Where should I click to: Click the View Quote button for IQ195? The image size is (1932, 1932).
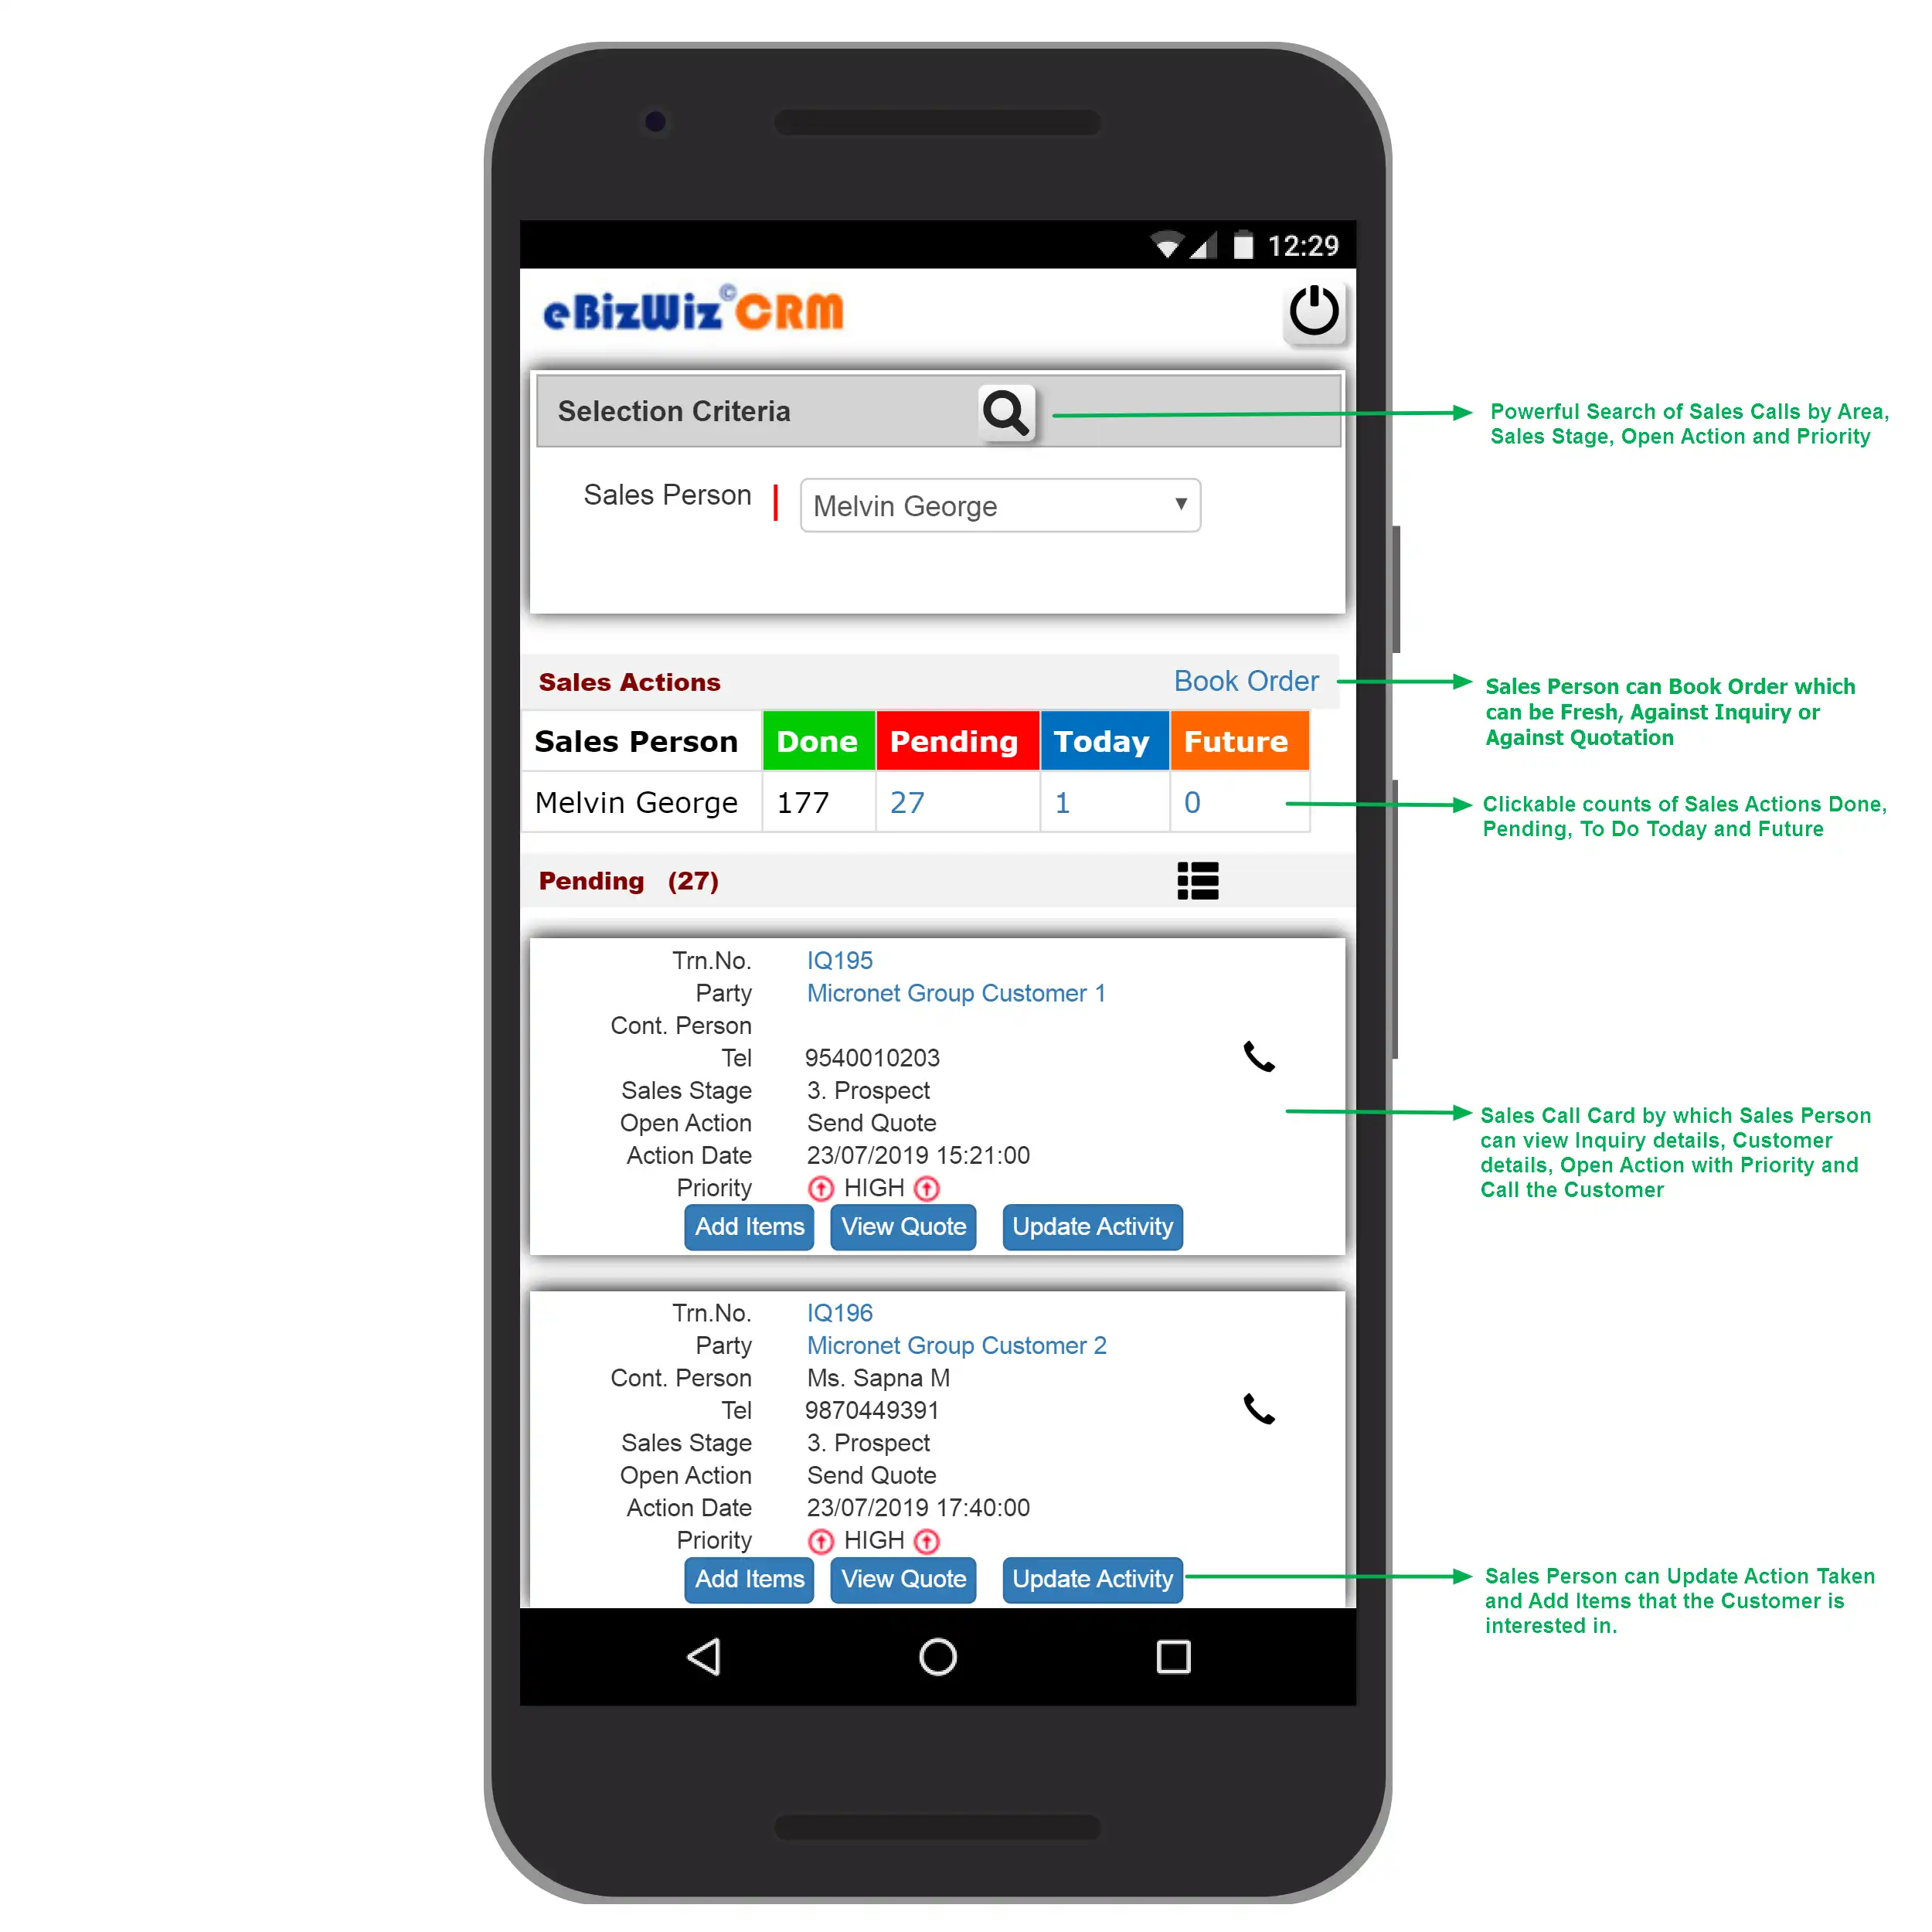tap(904, 1226)
